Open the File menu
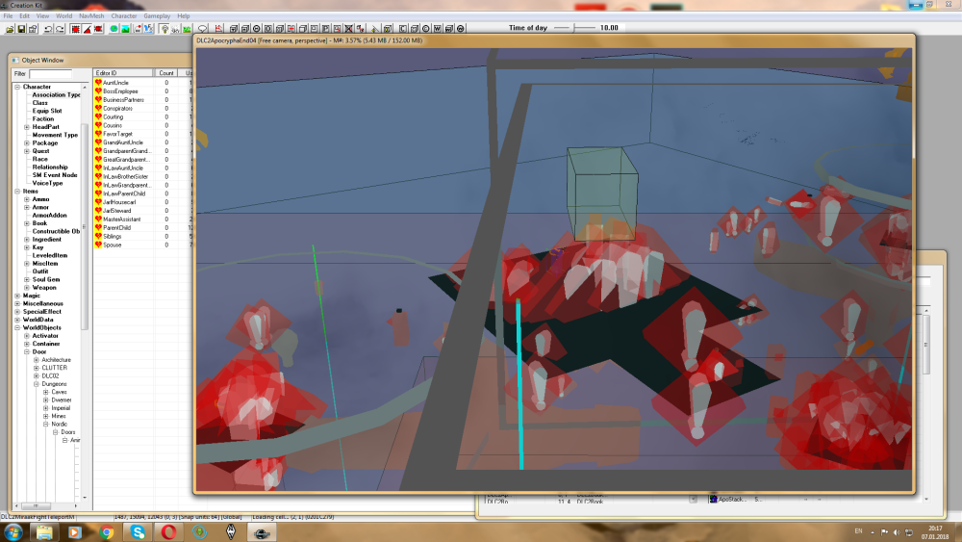The height and width of the screenshot is (542, 962). click(8, 16)
